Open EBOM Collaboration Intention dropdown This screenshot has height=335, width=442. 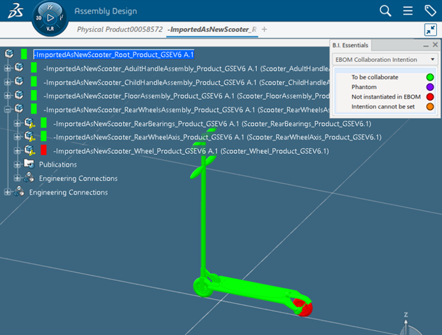pyautogui.click(x=384, y=59)
